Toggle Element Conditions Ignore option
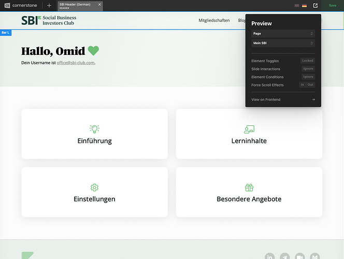 (x=308, y=77)
